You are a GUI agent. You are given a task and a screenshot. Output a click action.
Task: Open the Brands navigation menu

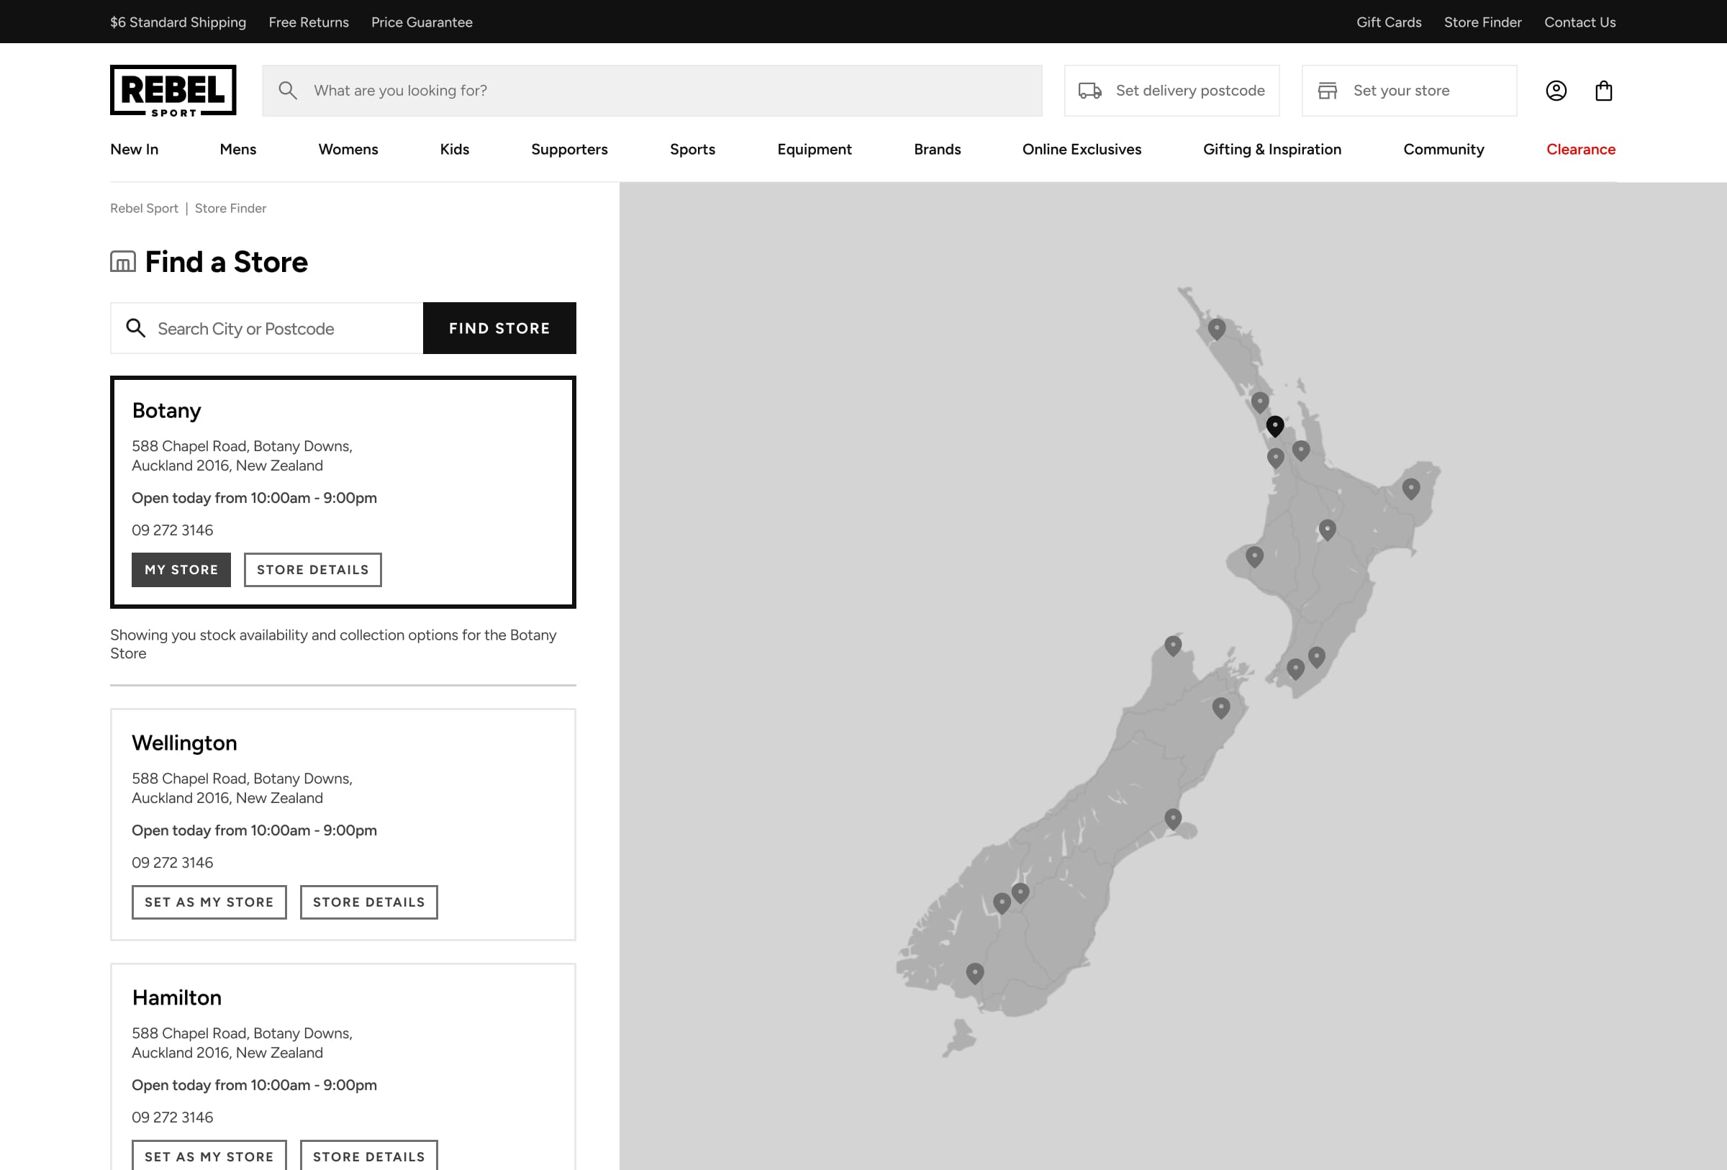pyautogui.click(x=936, y=150)
